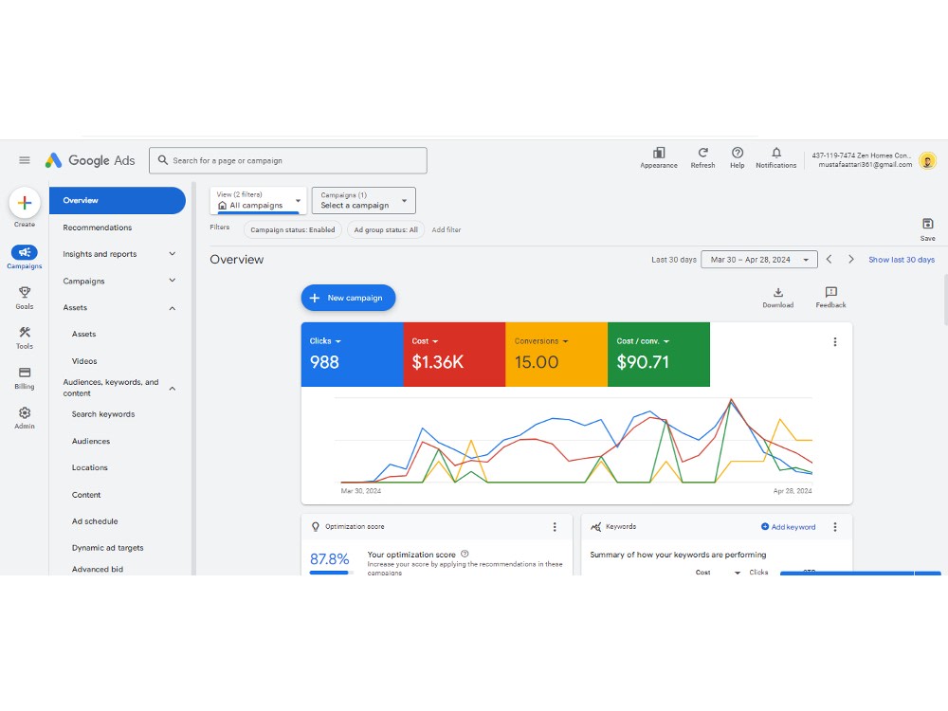Click the optimization score help icon
Screen dimensions: 948x711
coord(465,554)
